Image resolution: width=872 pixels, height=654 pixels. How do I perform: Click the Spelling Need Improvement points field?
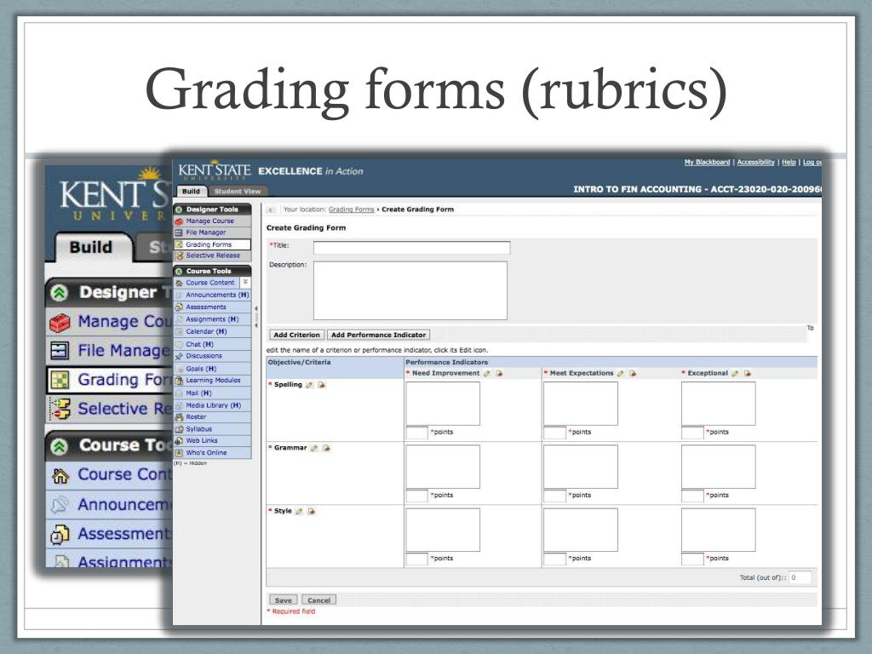click(x=417, y=433)
